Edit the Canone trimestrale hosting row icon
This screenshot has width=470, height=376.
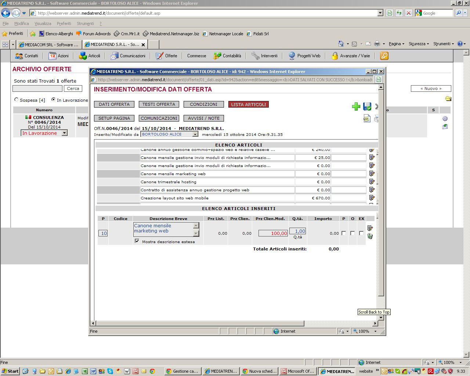coord(372,182)
